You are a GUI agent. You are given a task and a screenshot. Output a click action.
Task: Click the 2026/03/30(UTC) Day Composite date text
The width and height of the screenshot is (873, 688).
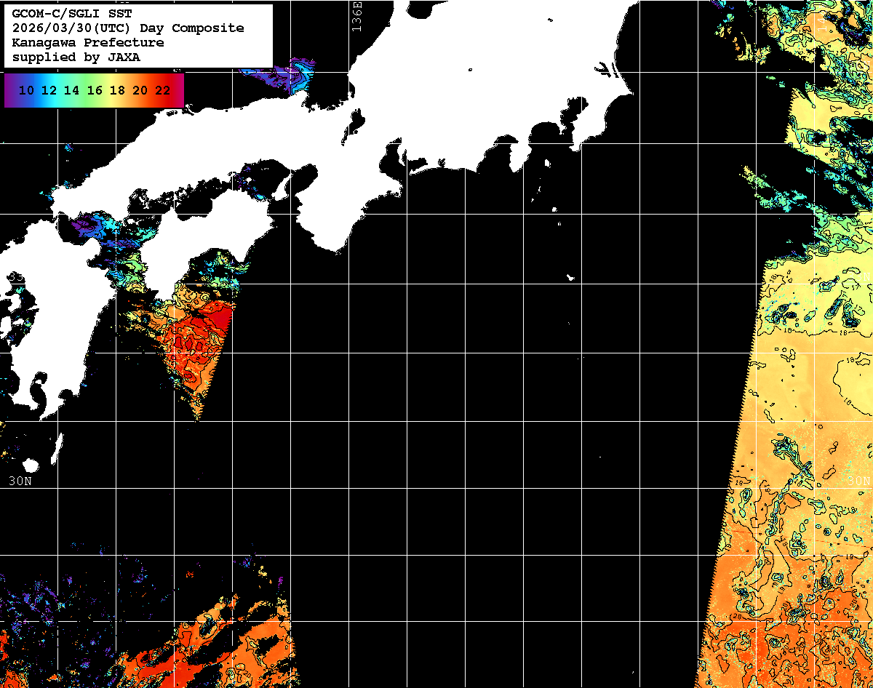[x=128, y=28]
